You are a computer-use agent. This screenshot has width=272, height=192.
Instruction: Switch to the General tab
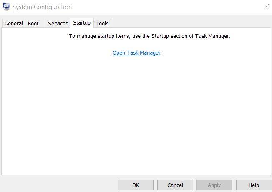coord(14,23)
